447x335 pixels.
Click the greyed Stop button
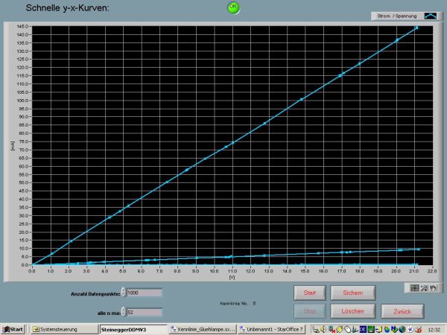point(310,311)
